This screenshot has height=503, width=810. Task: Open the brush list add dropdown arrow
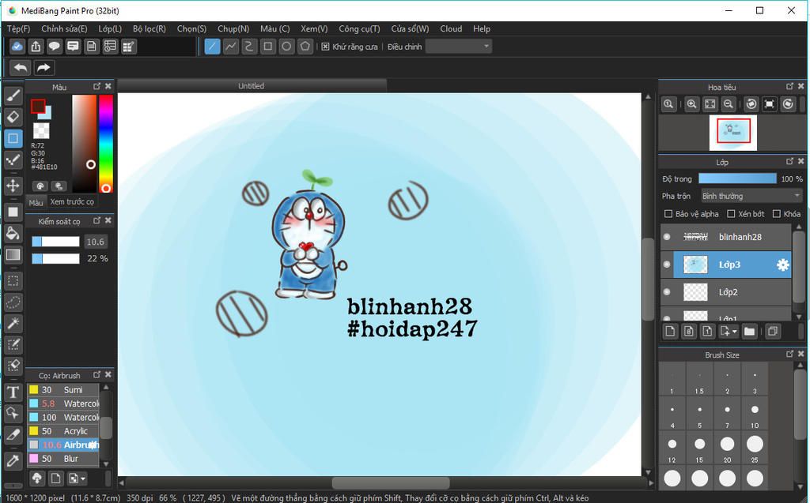coord(83,479)
